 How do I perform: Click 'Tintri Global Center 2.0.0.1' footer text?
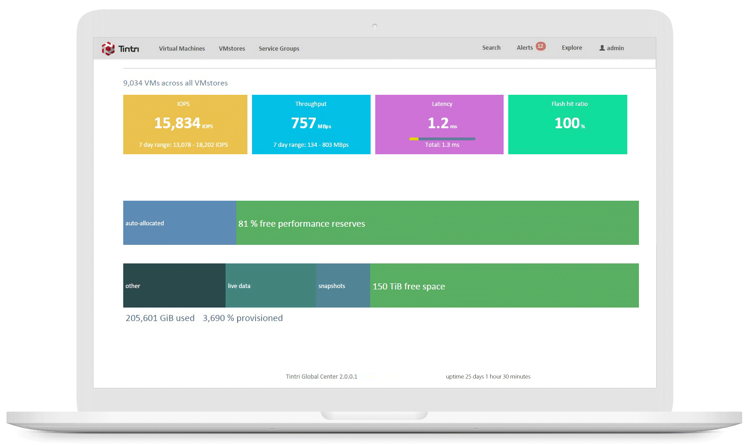pyautogui.click(x=322, y=376)
